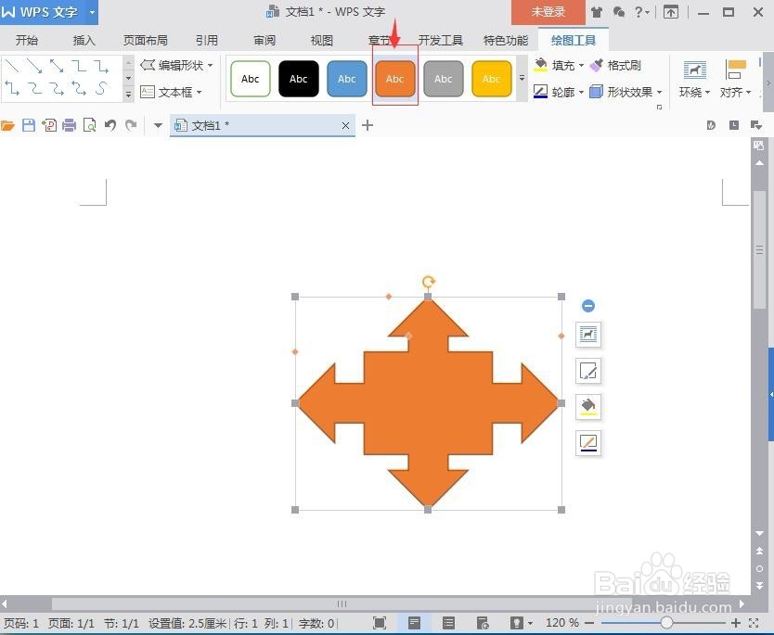Open the shape format dialog launcher

click(659, 107)
